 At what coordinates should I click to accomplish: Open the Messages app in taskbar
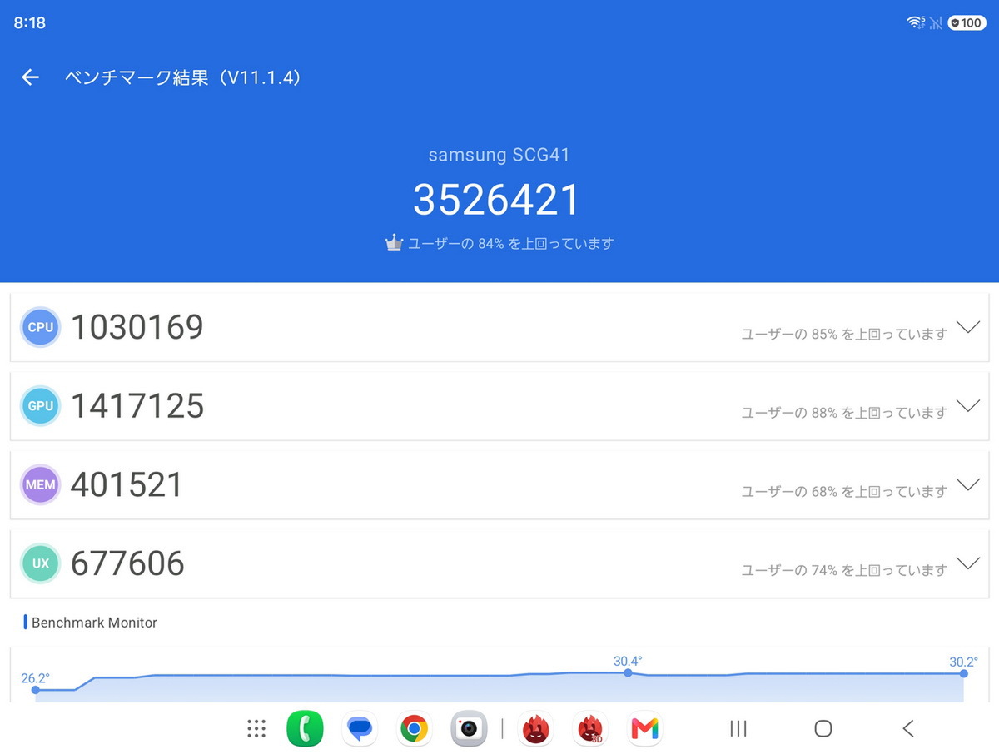(x=360, y=729)
